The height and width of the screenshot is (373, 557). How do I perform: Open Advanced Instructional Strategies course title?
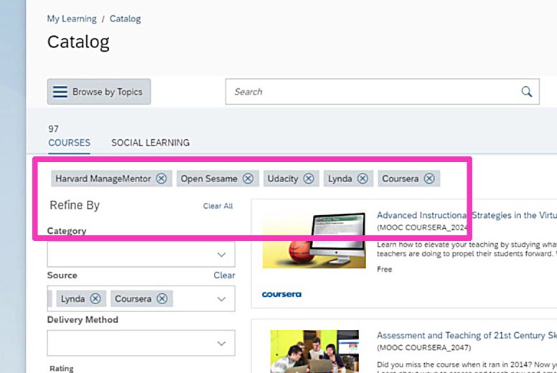(x=467, y=215)
